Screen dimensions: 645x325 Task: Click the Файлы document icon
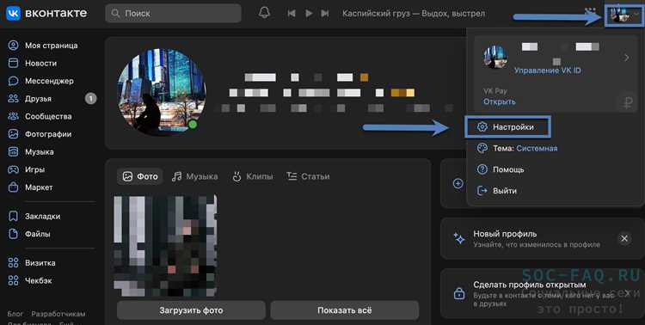(x=13, y=234)
